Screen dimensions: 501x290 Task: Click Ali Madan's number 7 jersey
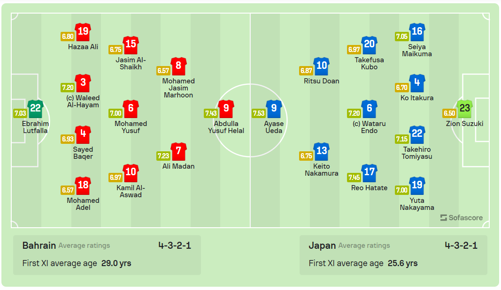[178, 151]
